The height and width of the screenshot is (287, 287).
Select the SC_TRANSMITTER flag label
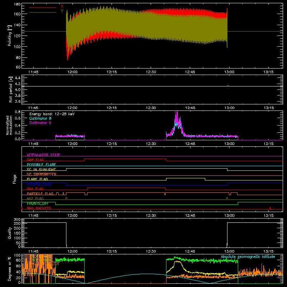coord(42,174)
